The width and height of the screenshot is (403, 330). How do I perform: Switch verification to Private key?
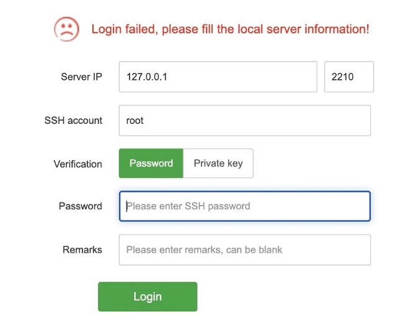218,163
